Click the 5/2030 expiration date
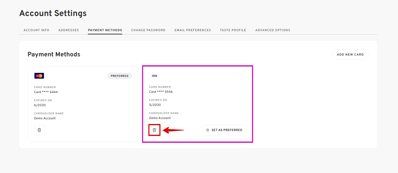 pyautogui.click(x=155, y=105)
